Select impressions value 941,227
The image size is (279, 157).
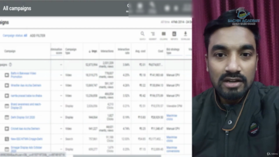click(93, 129)
